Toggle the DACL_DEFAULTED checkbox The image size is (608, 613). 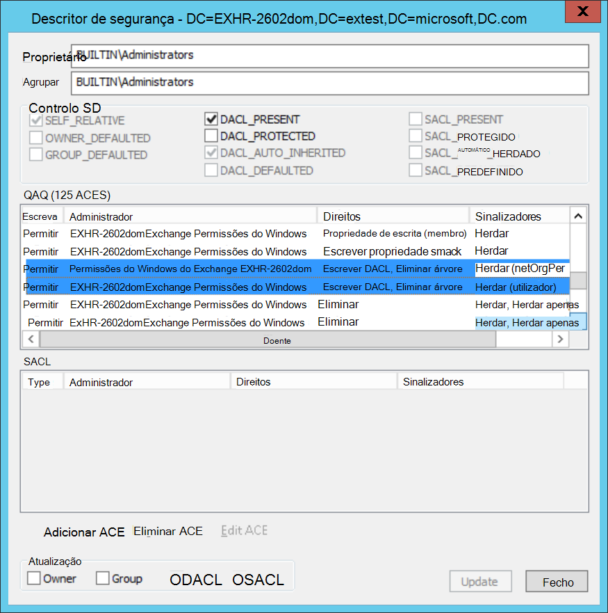(211, 170)
